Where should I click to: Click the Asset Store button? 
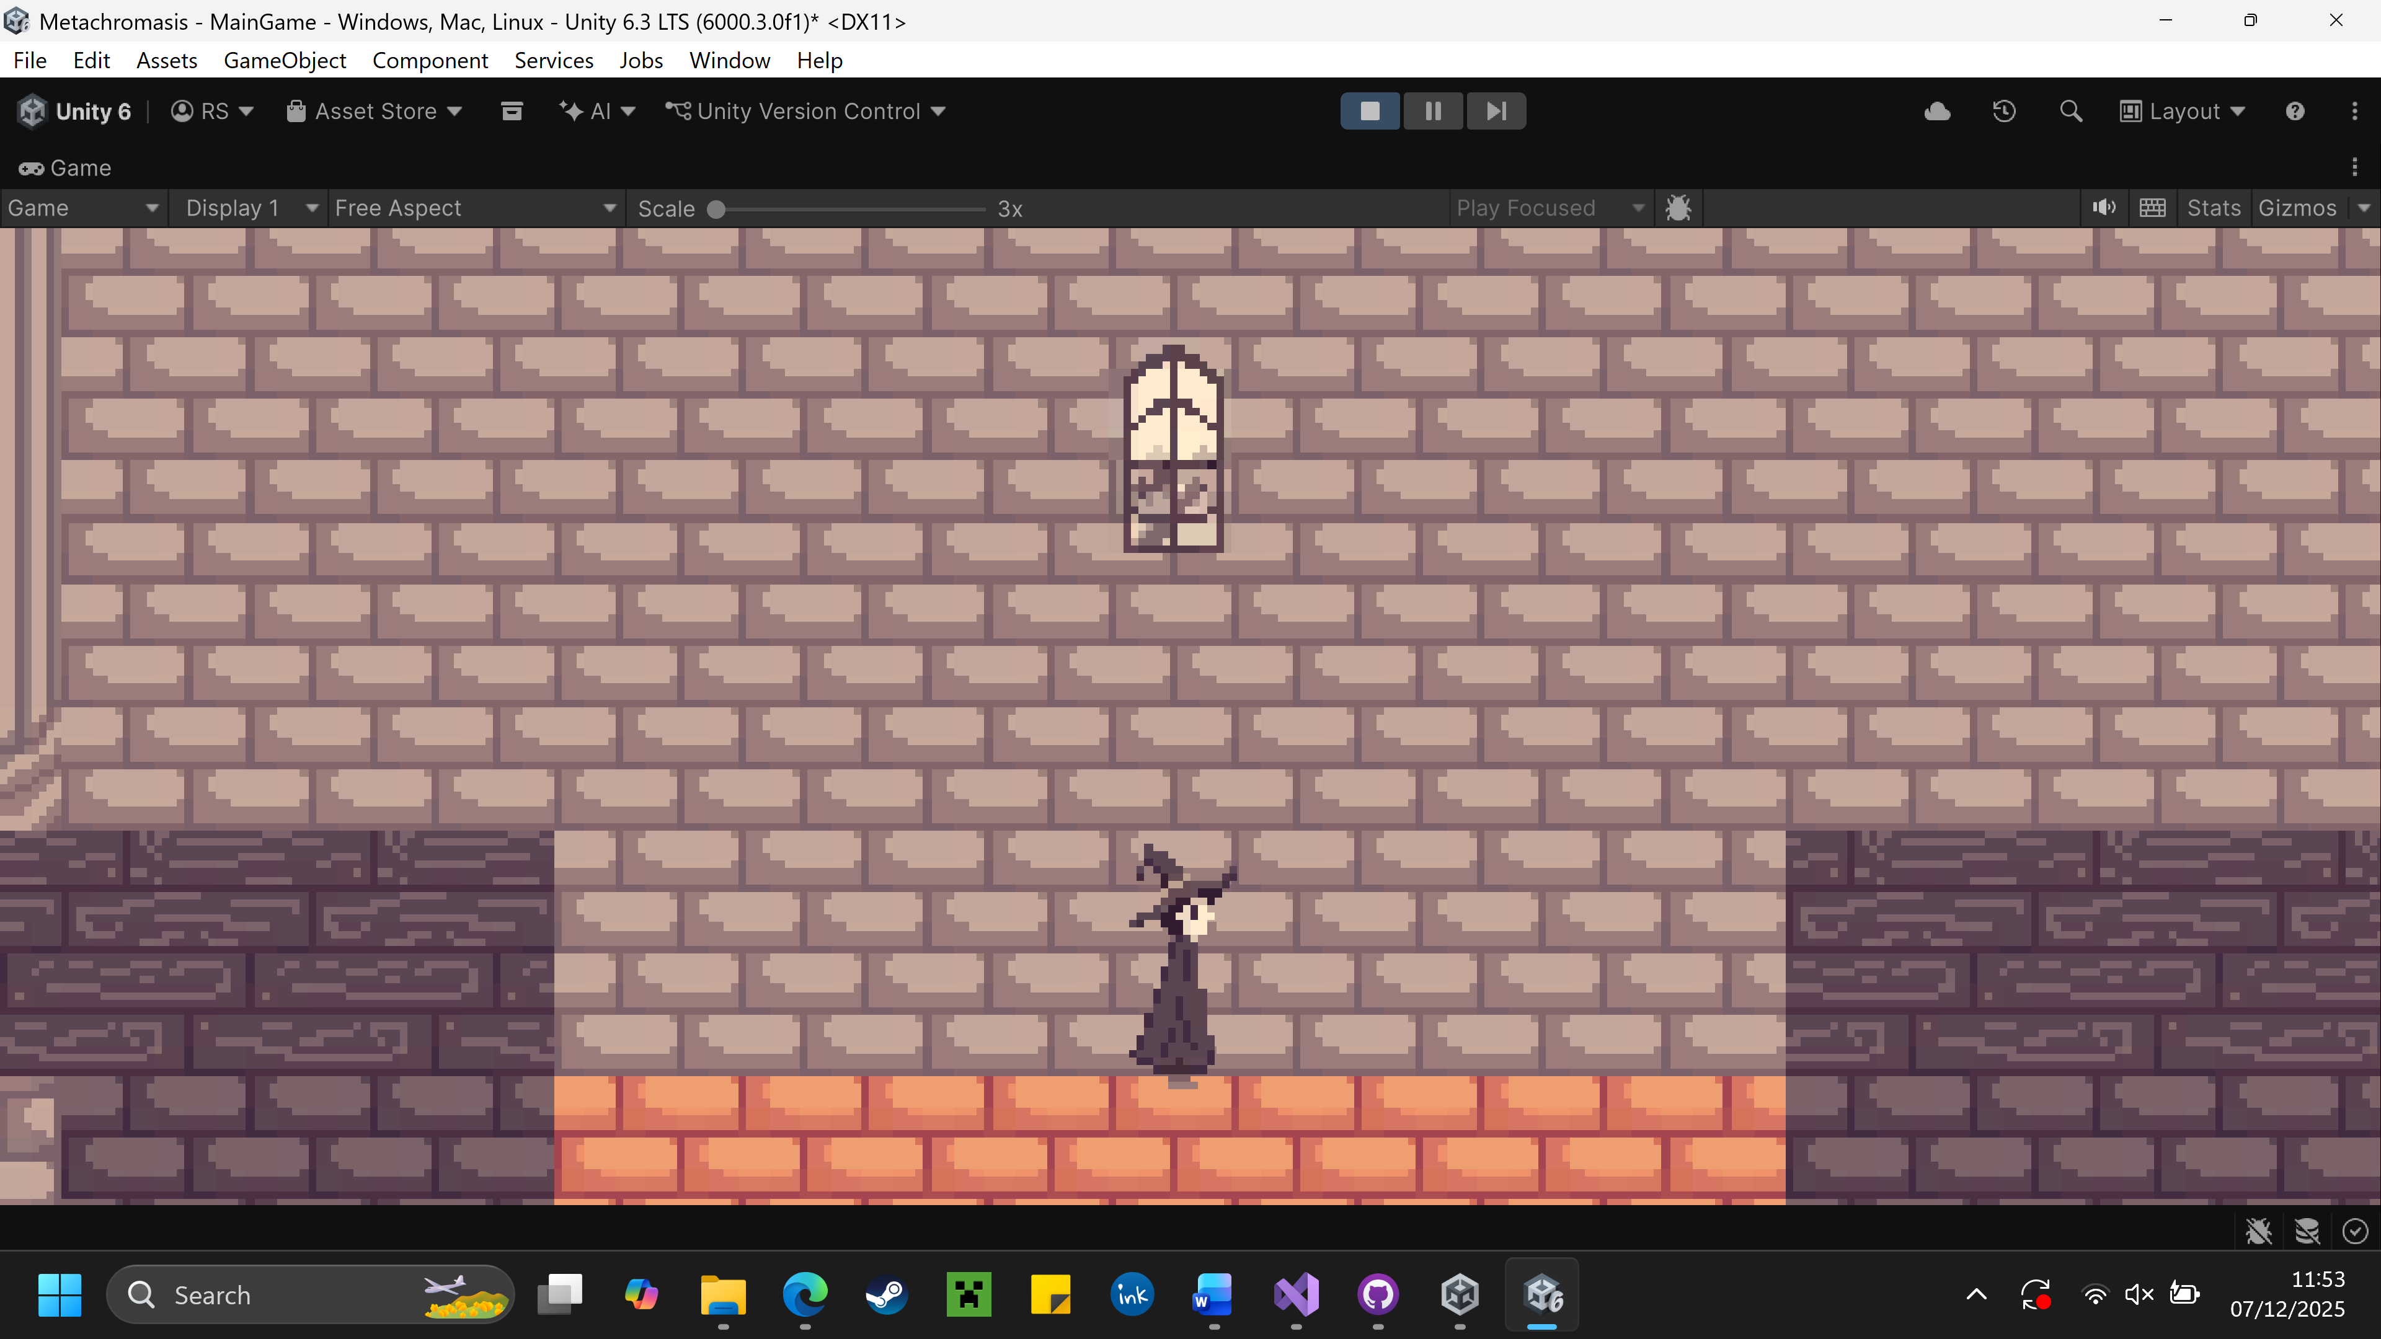tap(375, 111)
